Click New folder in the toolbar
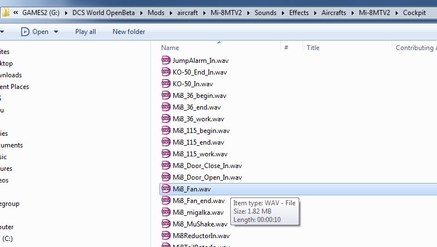This screenshot has width=437, height=247. pos(129,32)
